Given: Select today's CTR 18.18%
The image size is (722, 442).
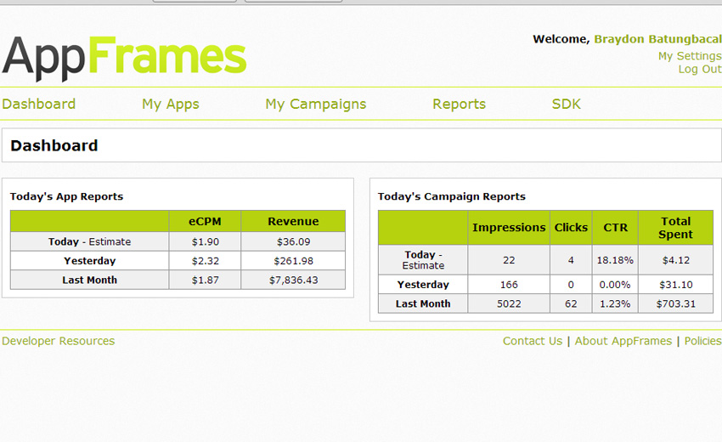Looking at the screenshot, I should [615, 260].
